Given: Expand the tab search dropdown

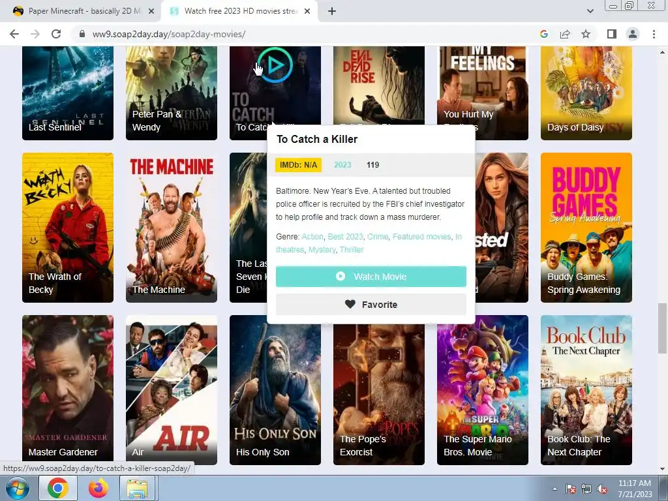Looking at the screenshot, I should (x=590, y=12).
